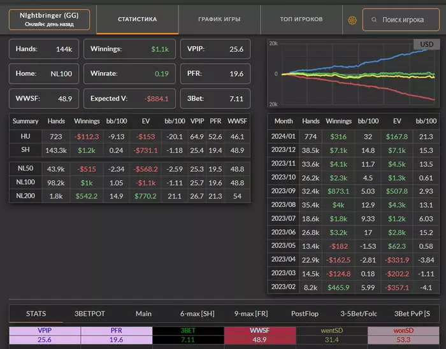This screenshot has width=446, height=349.
Task: Click the NIghtbringer (GG) player button
Action: click(x=49, y=19)
